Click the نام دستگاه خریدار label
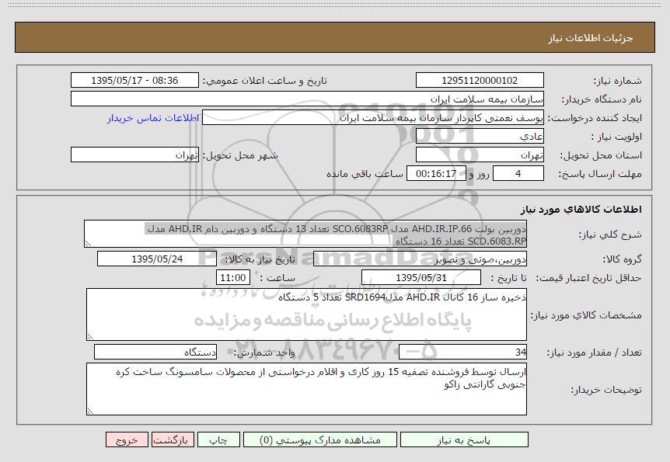 (601, 99)
